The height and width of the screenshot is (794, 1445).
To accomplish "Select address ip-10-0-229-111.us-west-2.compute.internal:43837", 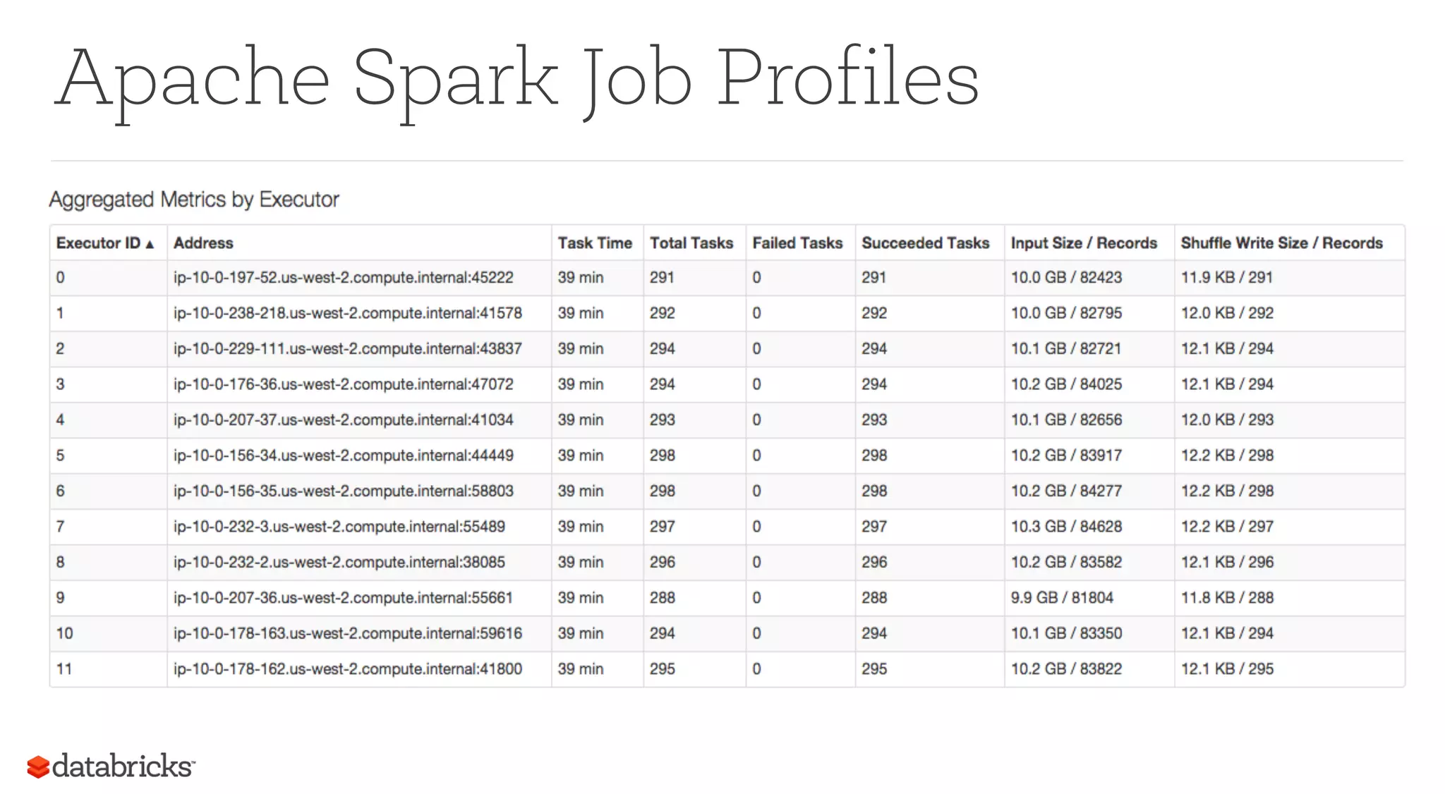I will tap(348, 349).
